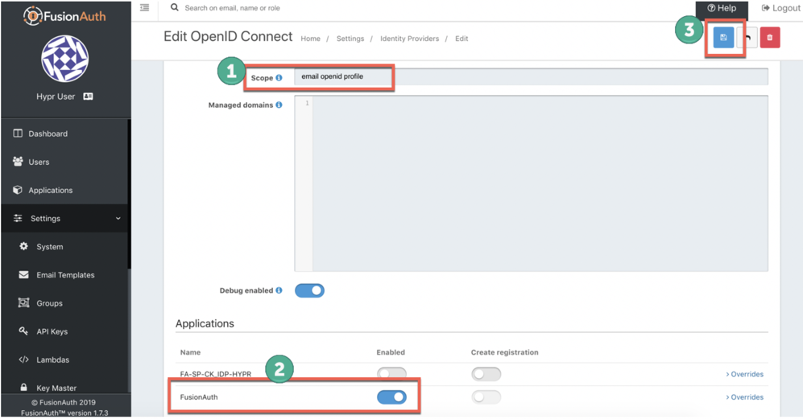Click the Applications cube icon
Image resolution: width=803 pixels, height=419 pixels.
click(x=18, y=190)
